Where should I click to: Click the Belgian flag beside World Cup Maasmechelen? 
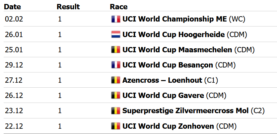(x=115, y=50)
